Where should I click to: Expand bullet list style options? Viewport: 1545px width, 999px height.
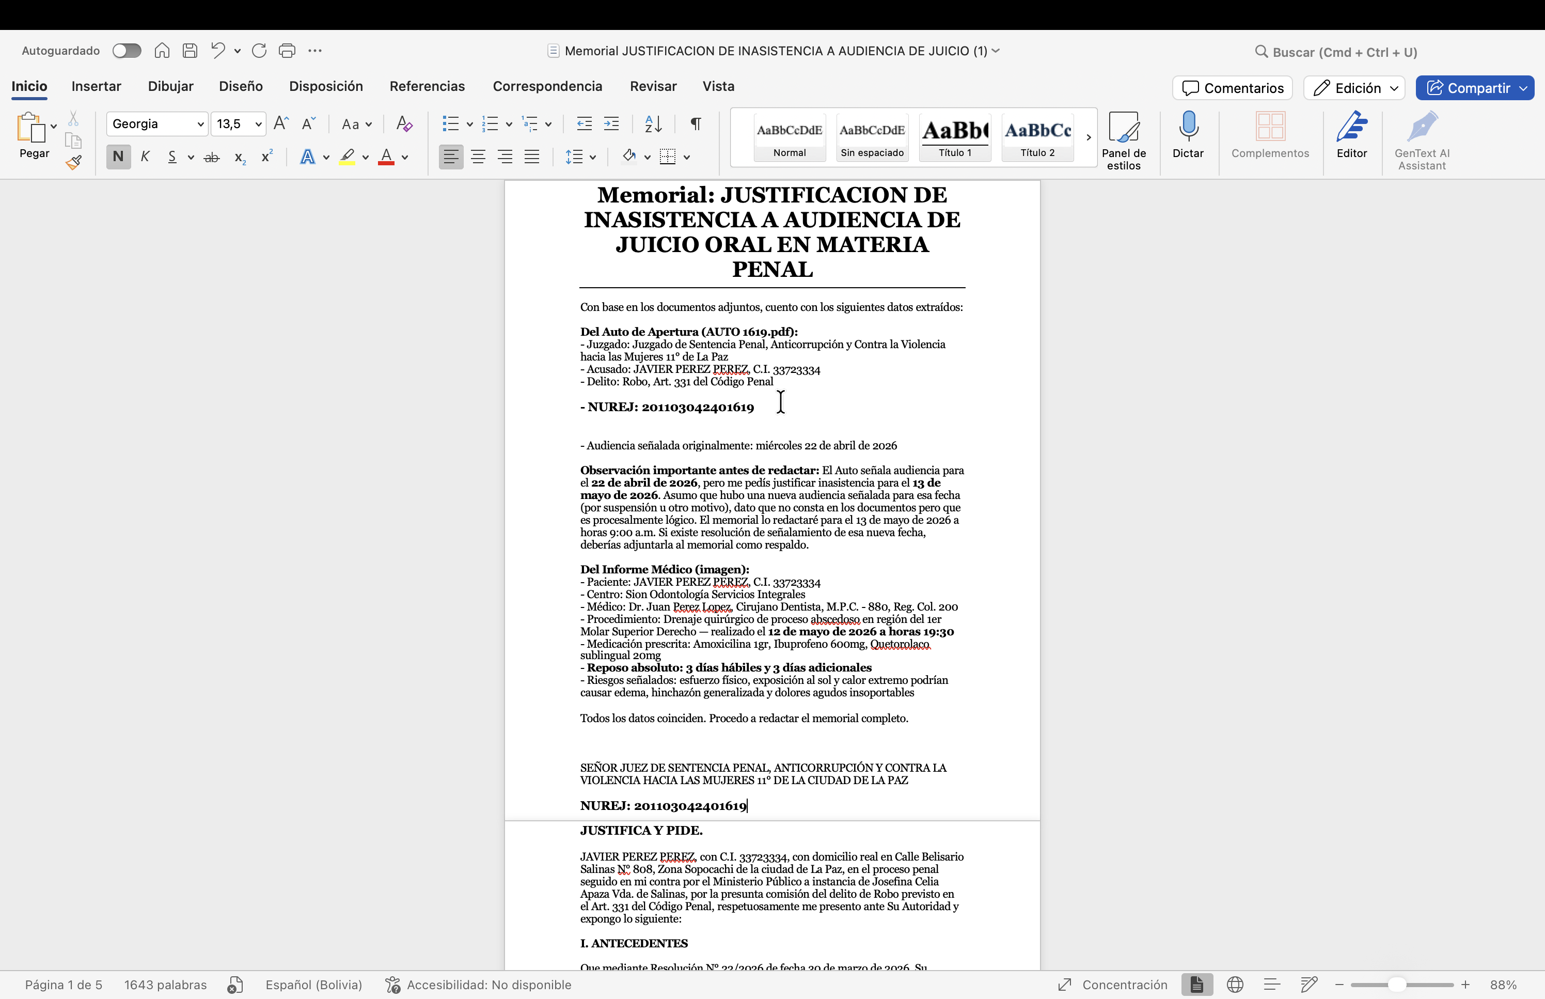[469, 124]
